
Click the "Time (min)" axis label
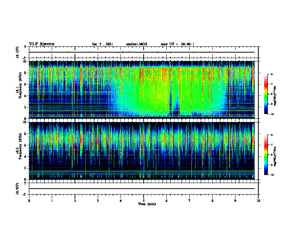point(147,204)
